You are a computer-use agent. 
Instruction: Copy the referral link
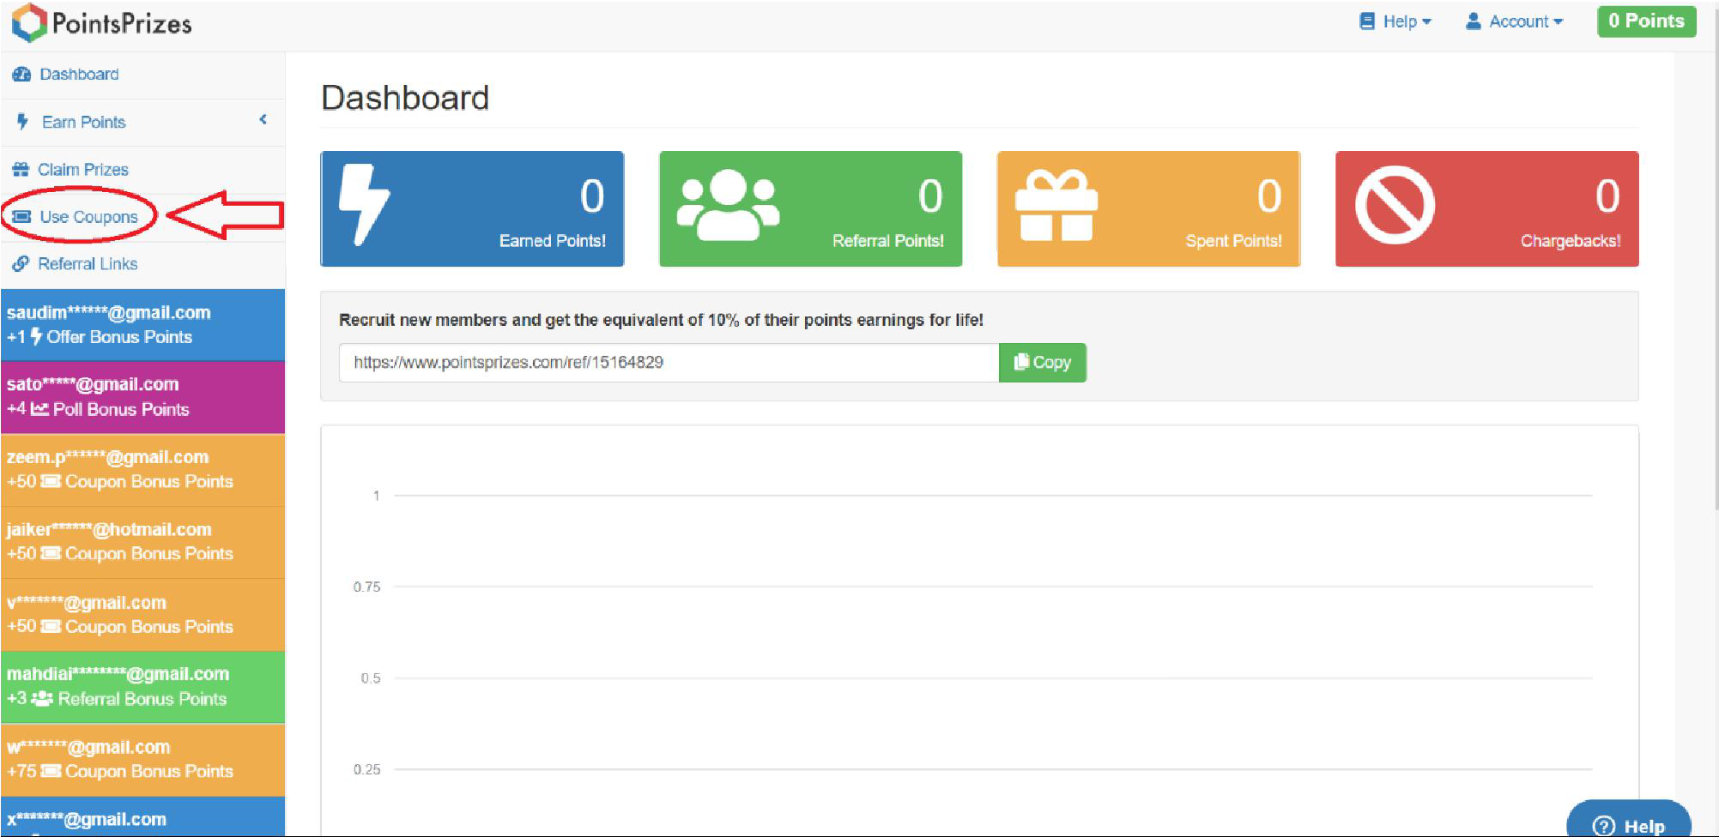point(1042,362)
